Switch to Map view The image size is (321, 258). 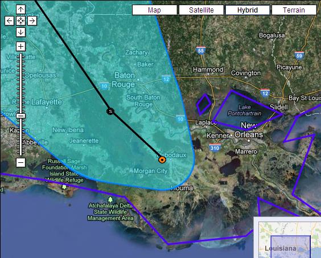coord(155,10)
